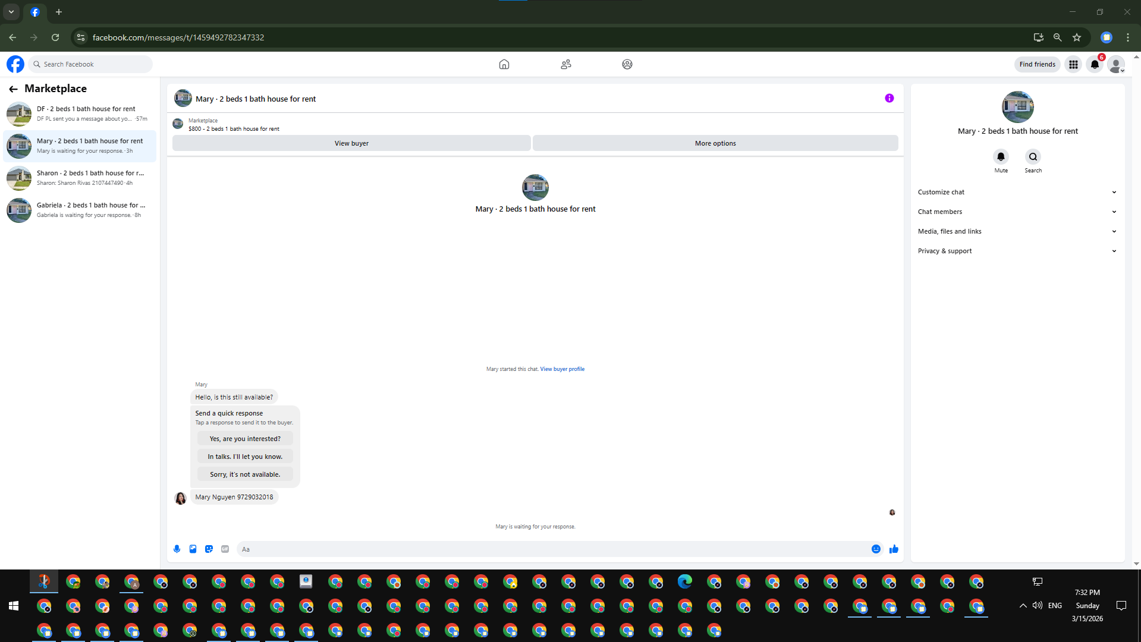This screenshot has height=642, width=1141.
Task: Open the View buyer profile link
Action: tap(562, 369)
